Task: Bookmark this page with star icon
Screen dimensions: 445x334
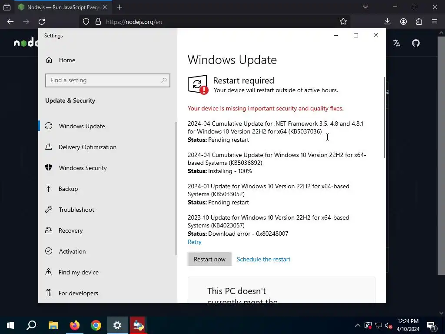Action: click(x=343, y=22)
